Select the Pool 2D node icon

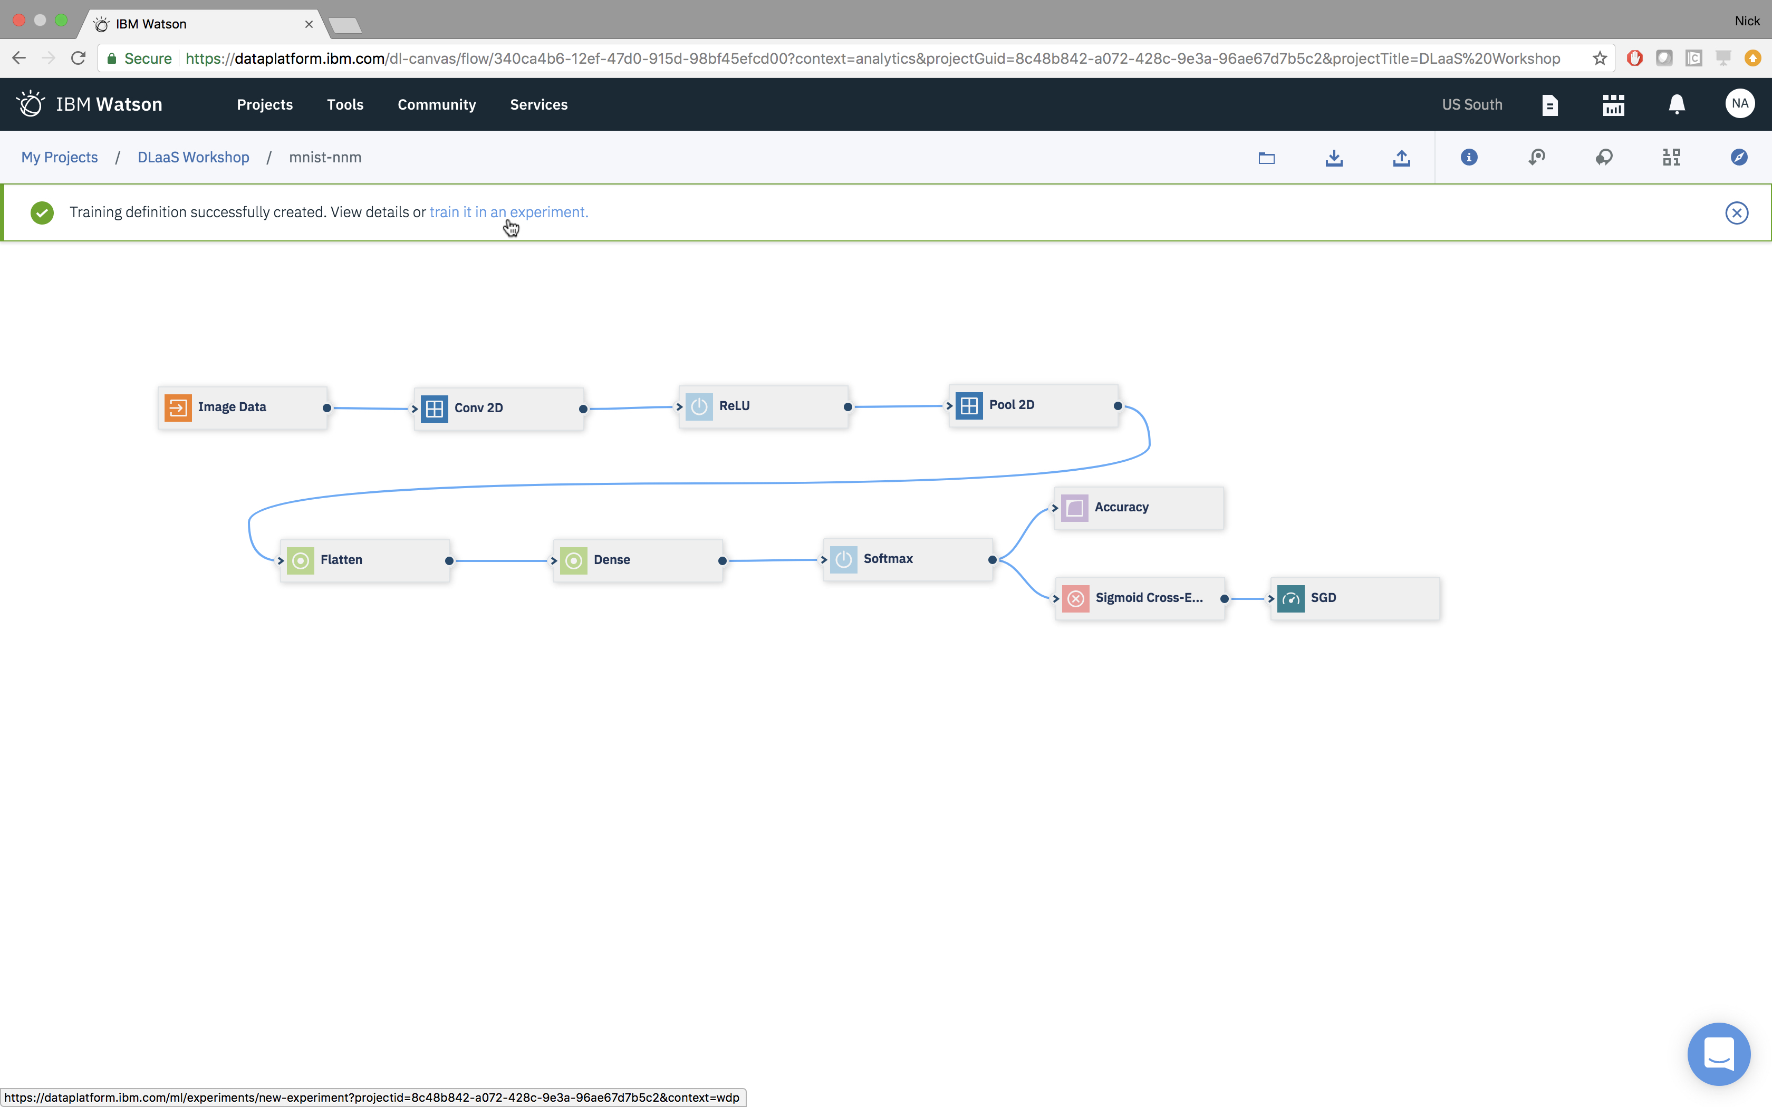pos(969,405)
